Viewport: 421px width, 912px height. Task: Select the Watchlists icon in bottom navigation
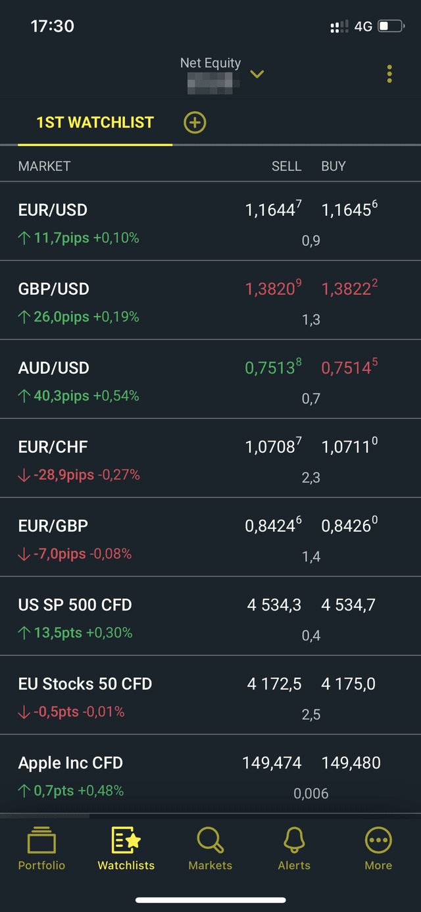point(125,840)
